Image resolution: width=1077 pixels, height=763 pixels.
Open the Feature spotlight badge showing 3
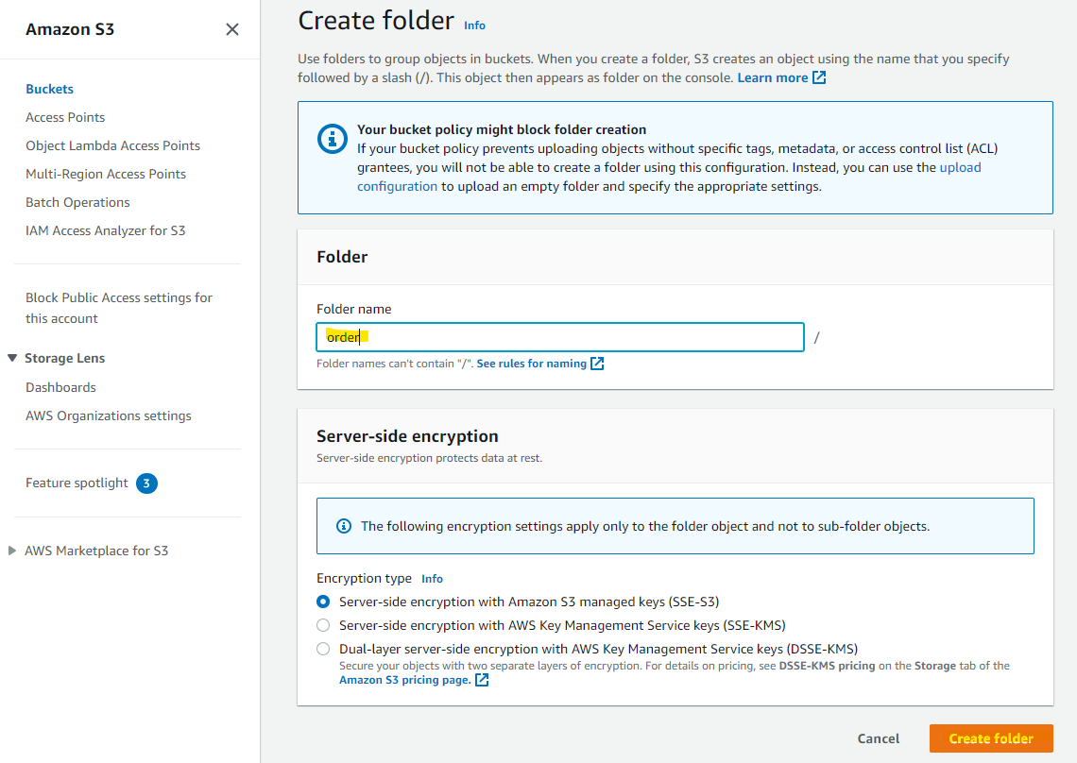pos(146,483)
